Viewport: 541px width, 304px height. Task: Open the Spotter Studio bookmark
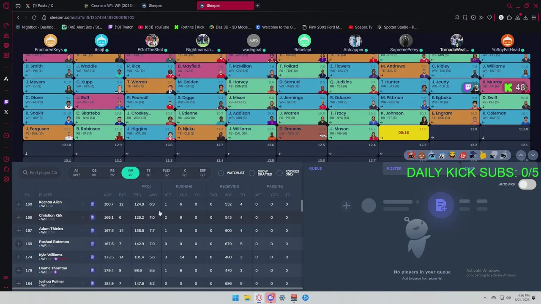[397, 27]
